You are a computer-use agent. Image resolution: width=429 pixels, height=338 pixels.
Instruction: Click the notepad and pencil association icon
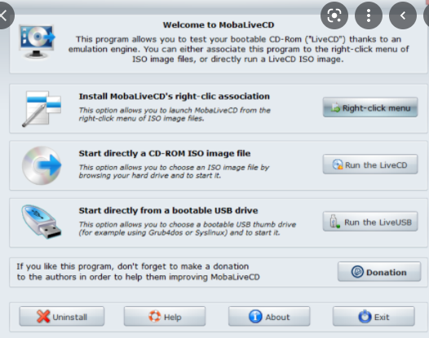(x=42, y=109)
